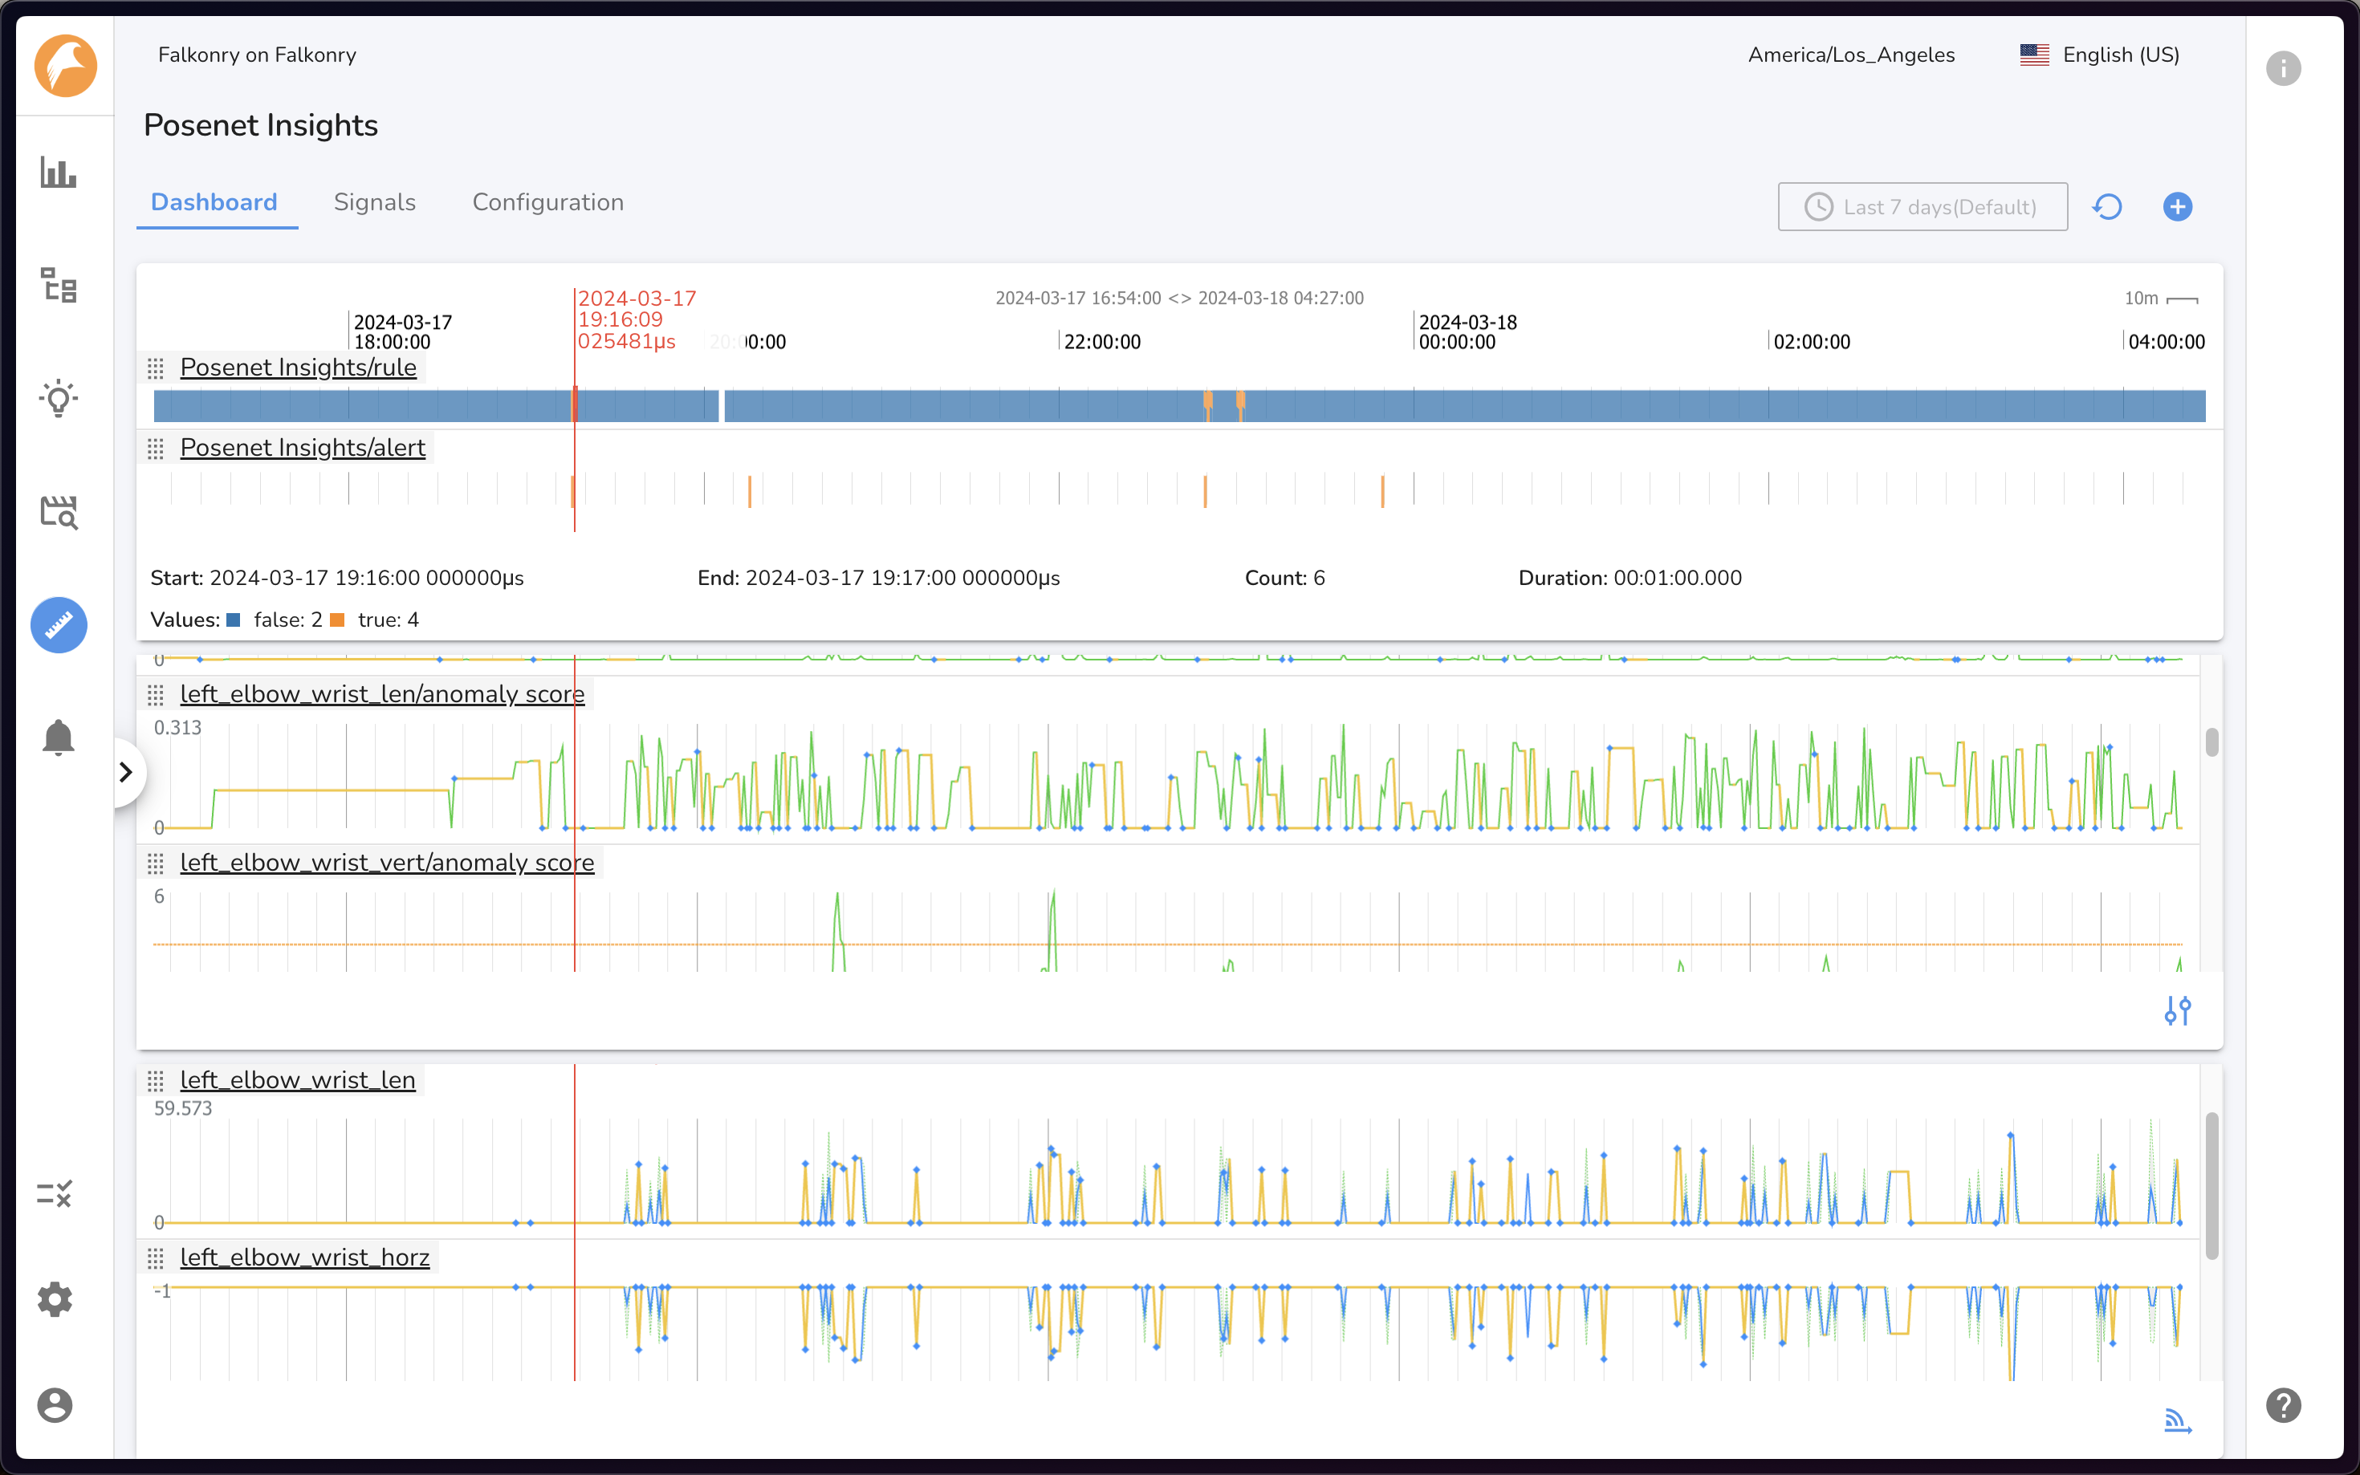Click the 22:00:00 time axis label
The height and width of the screenshot is (1475, 2360).
point(1101,343)
